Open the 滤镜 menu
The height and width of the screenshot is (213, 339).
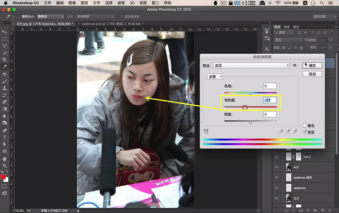click(121, 3)
